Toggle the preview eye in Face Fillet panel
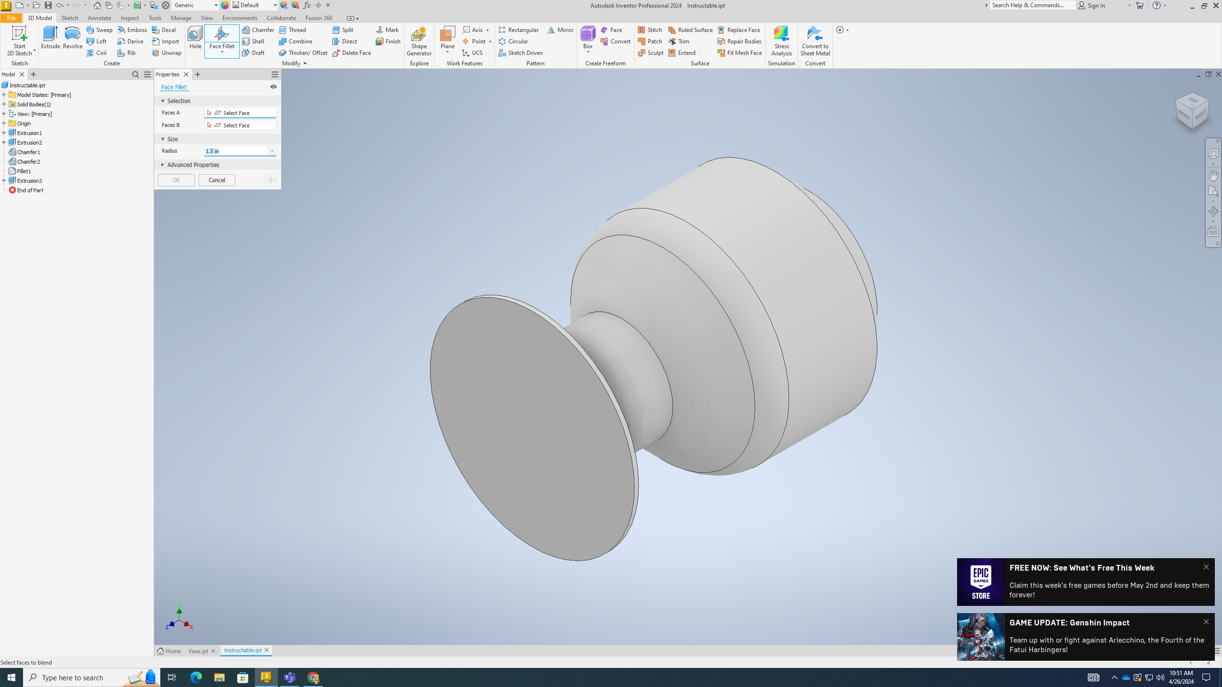Screen dimensions: 1222x687 [x=274, y=87]
